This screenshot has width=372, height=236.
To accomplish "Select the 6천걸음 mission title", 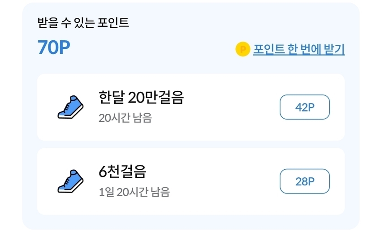I will [x=122, y=171].
